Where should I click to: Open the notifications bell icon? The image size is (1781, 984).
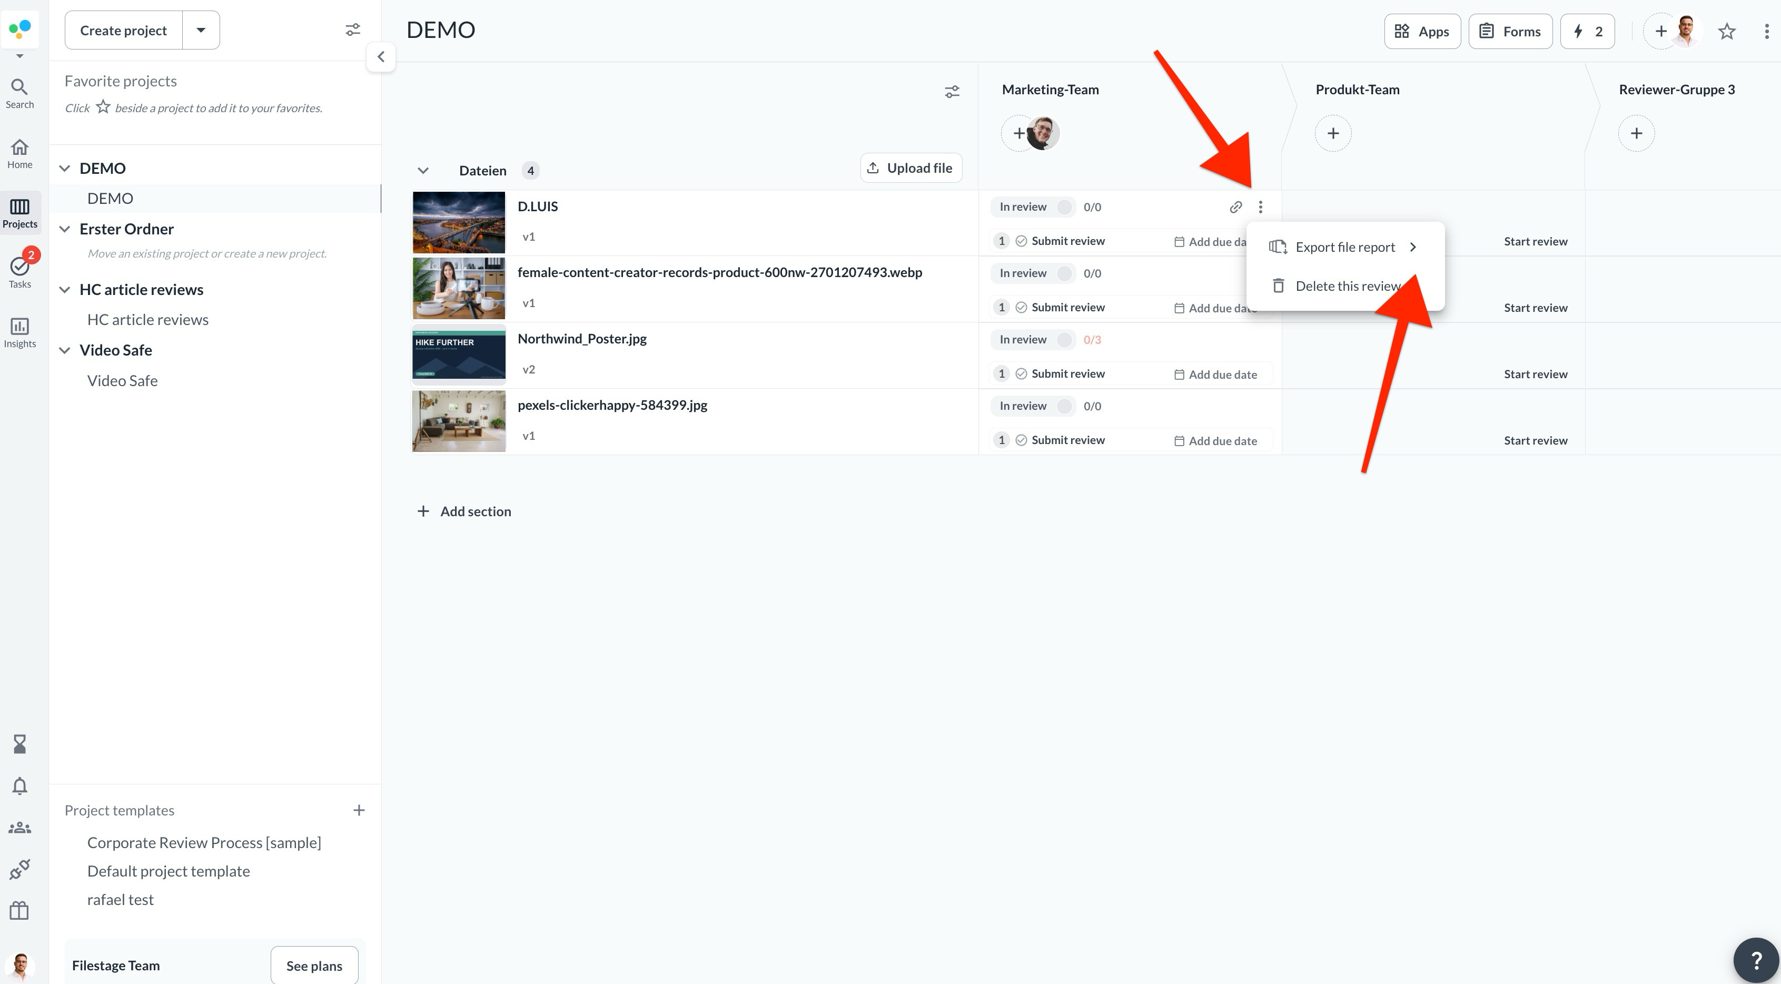(x=19, y=785)
